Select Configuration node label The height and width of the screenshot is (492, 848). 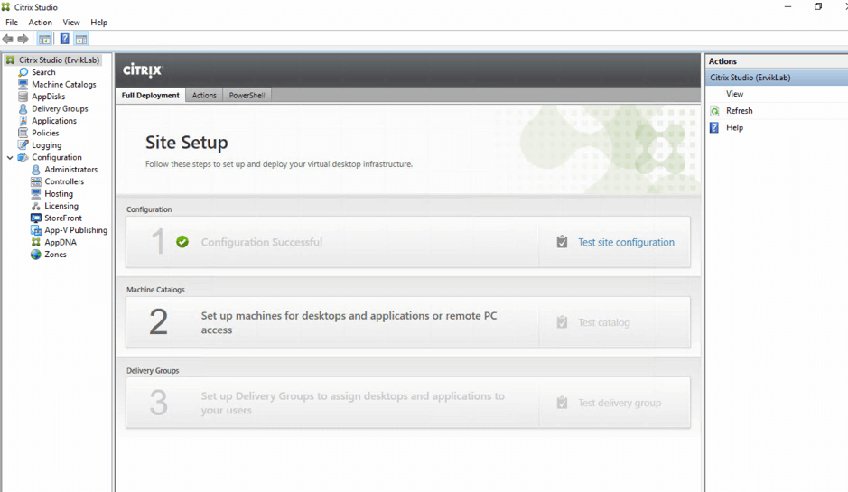(57, 157)
